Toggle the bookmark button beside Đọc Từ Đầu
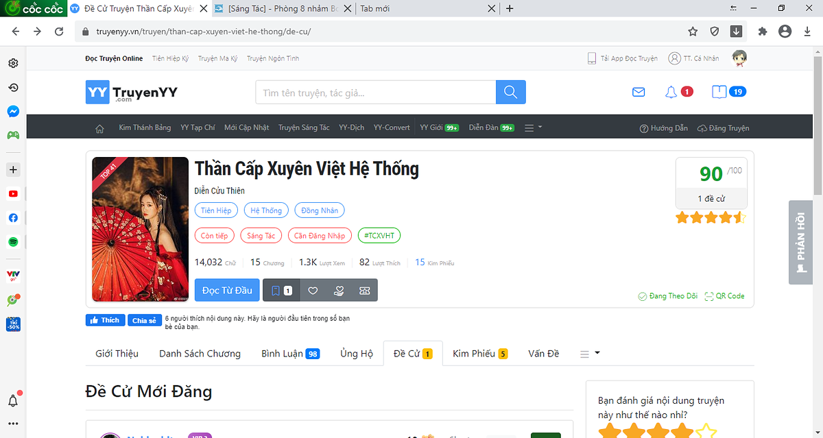Screen dimensions: 823x438 281,291
